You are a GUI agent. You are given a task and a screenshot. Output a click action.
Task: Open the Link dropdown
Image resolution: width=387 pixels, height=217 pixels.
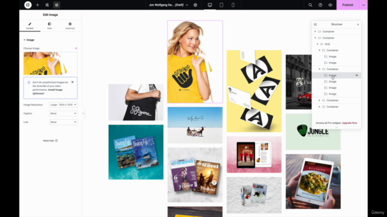tap(63, 122)
